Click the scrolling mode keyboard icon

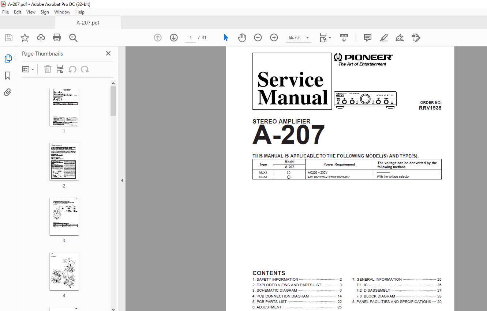[344, 38]
